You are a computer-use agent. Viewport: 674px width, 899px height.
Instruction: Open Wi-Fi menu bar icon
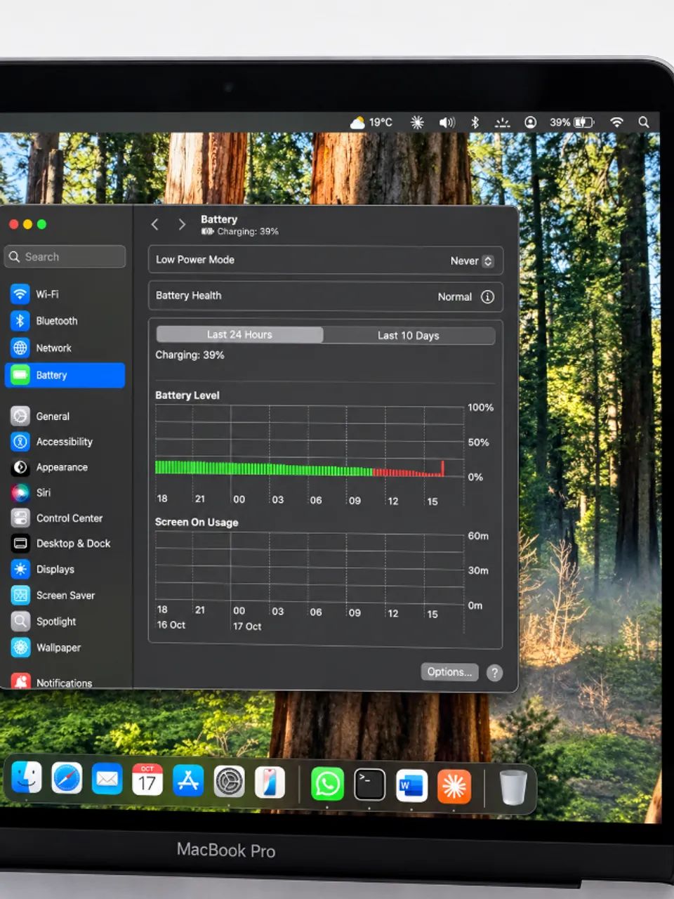[x=616, y=122]
